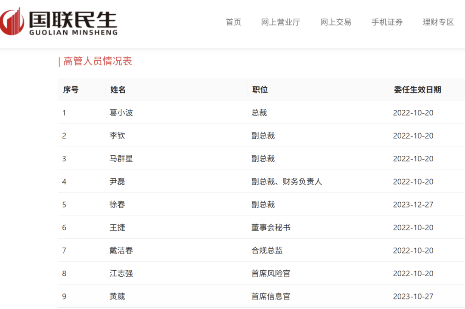Select the name 戴洁春
The image size is (465, 309).
click(121, 250)
